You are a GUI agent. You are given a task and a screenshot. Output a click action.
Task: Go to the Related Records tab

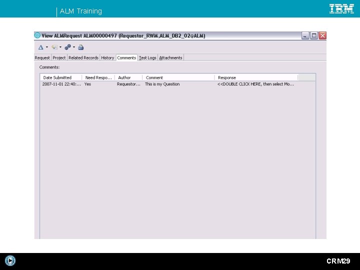(x=83, y=58)
